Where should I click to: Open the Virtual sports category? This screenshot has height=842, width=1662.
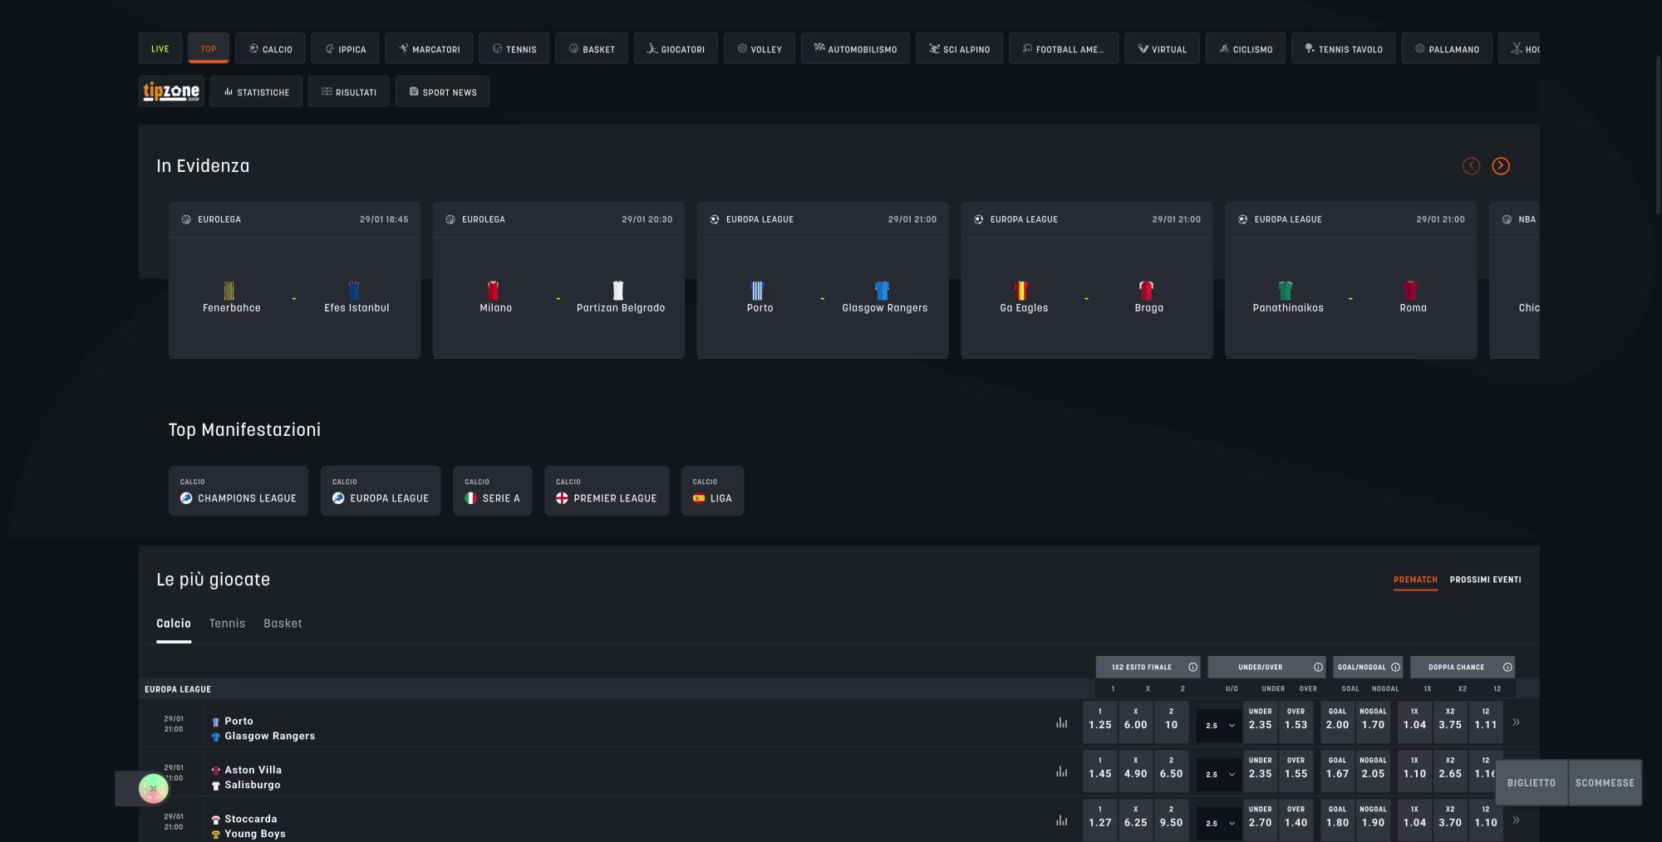click(x=1162, y=49)
